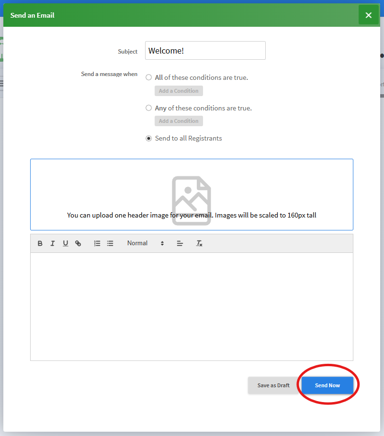The image size is (384, 436).
Task: Click Save as Draft
Action: point(273,385)
